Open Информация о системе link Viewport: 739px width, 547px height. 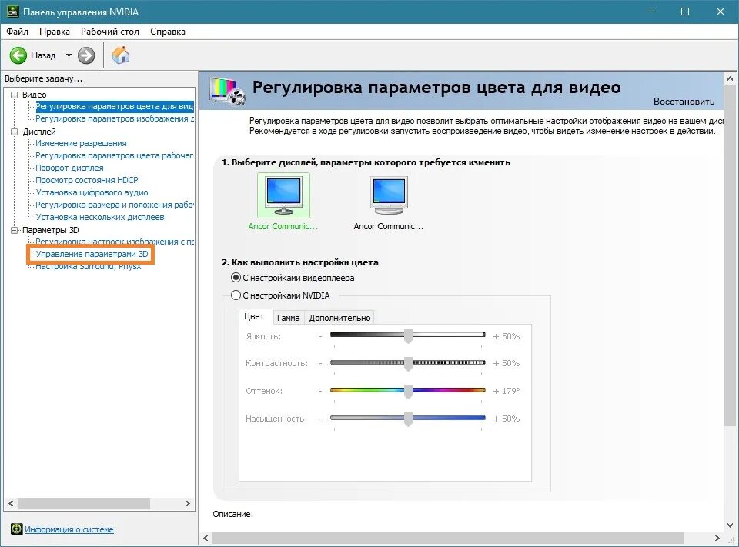69,529
